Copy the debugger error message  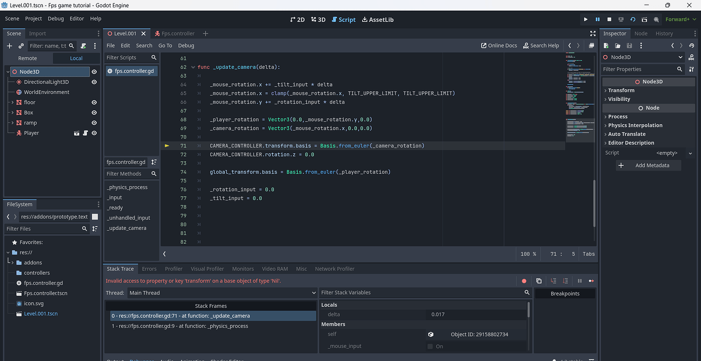tap(539, 280)
